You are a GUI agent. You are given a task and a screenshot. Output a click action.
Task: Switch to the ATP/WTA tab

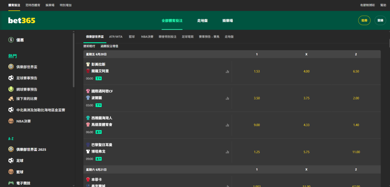[116, 37]
